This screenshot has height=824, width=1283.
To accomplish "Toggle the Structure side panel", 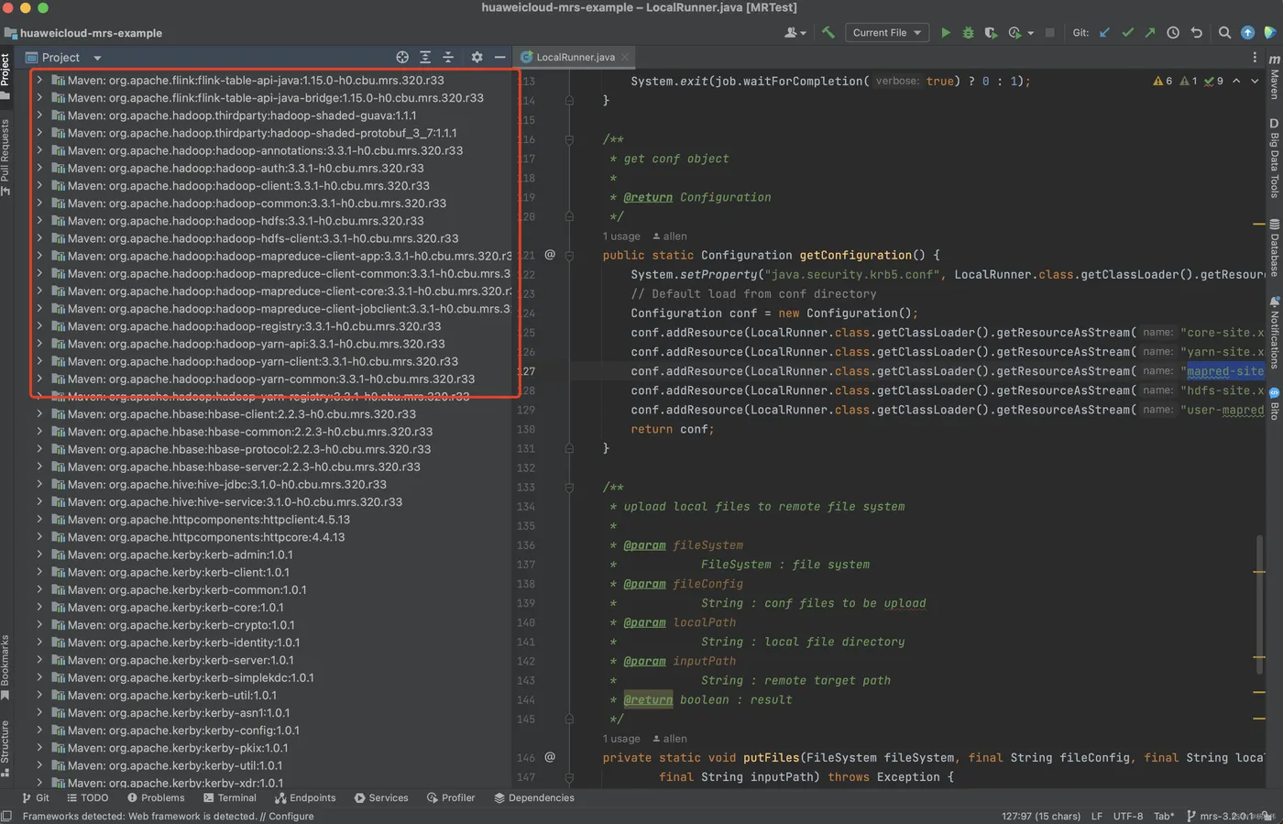I will pos(5,748).
